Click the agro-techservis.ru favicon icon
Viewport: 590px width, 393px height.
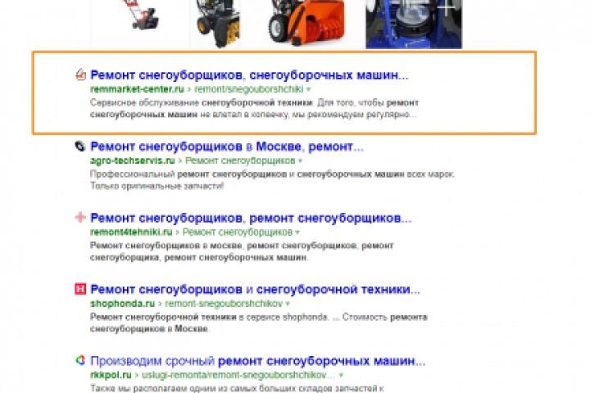[80, 146]
